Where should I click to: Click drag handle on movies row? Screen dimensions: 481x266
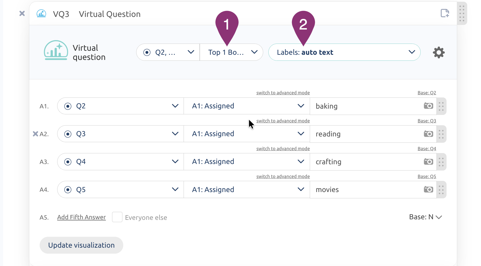click(x=441, y=190)
